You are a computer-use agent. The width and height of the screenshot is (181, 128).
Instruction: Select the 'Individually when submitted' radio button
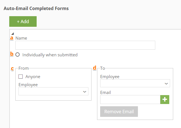pos(18,55)
